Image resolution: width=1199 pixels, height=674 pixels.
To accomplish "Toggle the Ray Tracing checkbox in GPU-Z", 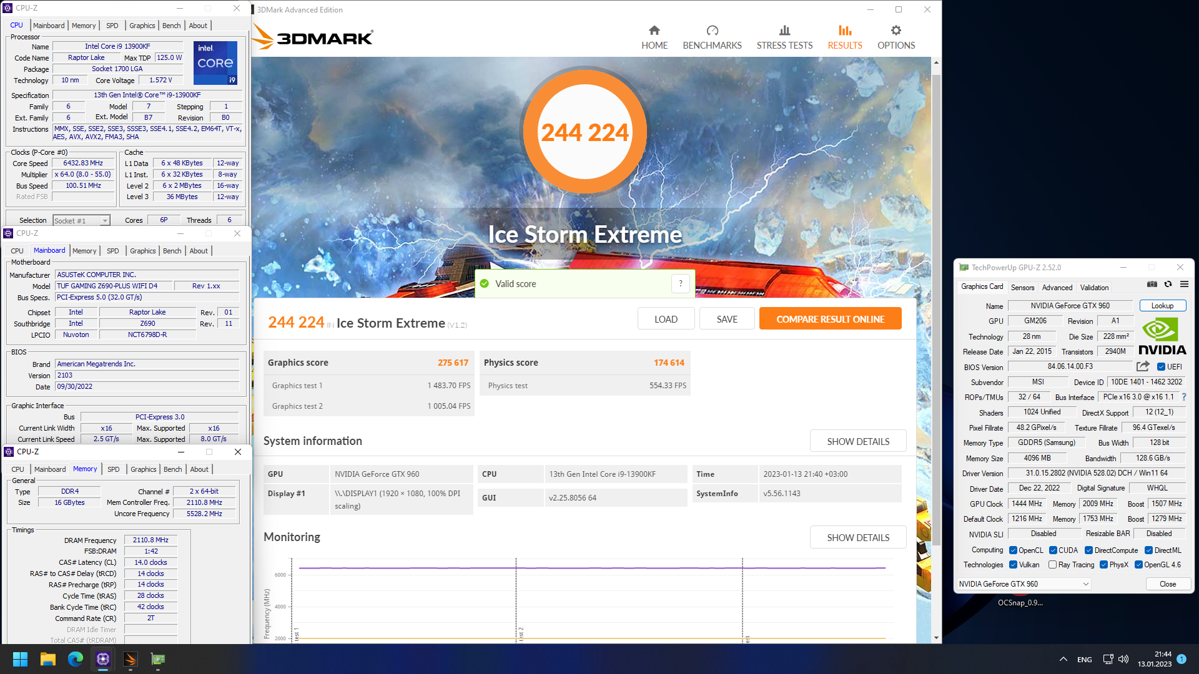I will 1053,565.
